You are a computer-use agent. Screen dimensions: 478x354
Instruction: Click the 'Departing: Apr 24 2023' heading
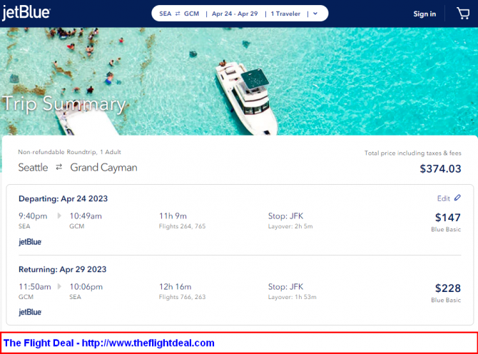[63, 198]
